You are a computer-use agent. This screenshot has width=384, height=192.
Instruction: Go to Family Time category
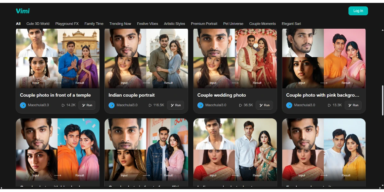[x=94, y=24]
